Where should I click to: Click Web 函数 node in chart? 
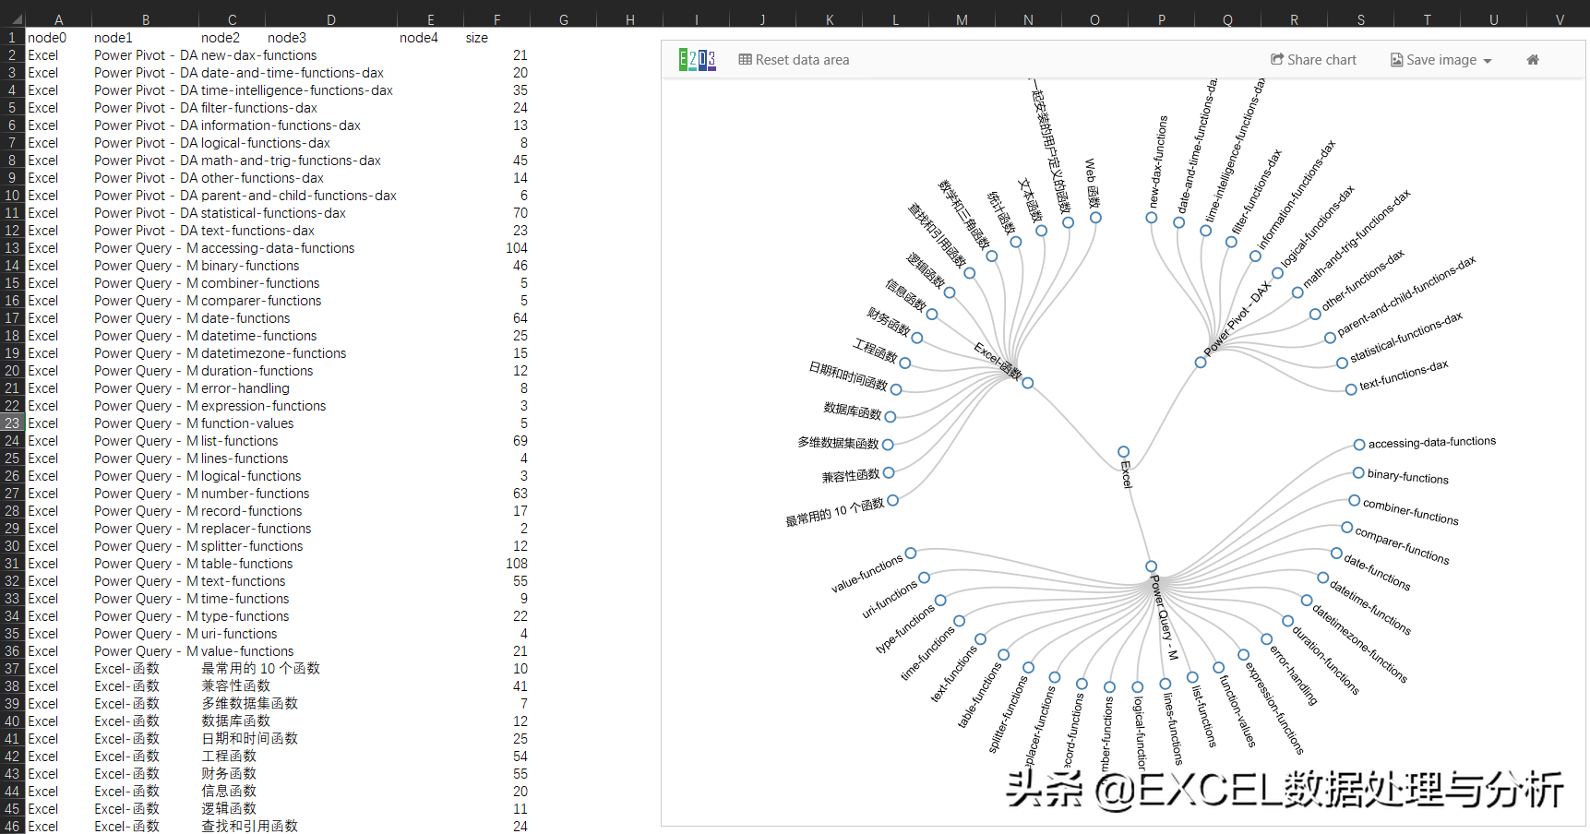coord(1095,218)
